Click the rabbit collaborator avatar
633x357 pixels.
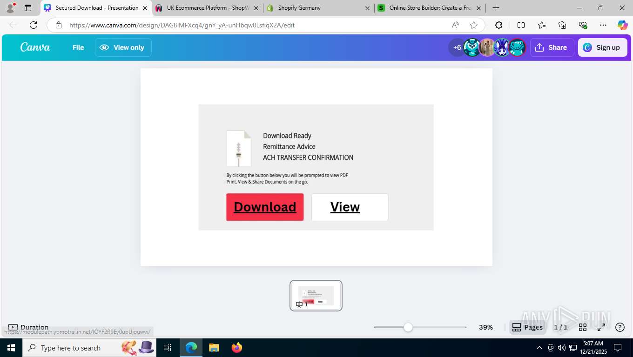click(502, 47)
